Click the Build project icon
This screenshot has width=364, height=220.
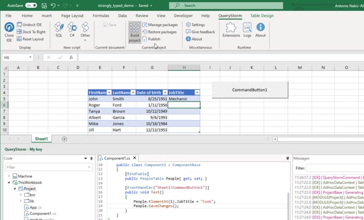click(x=135, y=32)
